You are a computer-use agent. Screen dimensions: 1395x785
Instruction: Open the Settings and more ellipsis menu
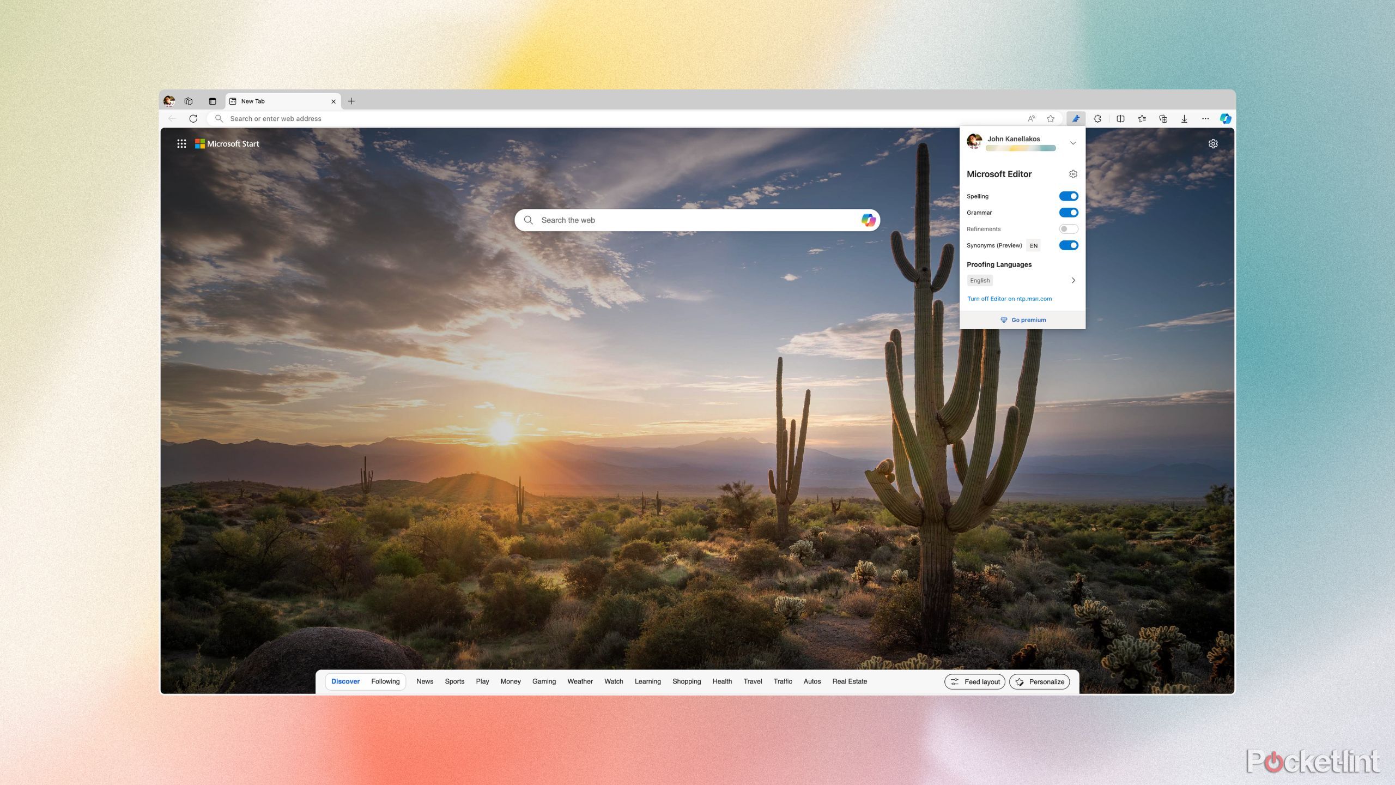click(1205, 118)
